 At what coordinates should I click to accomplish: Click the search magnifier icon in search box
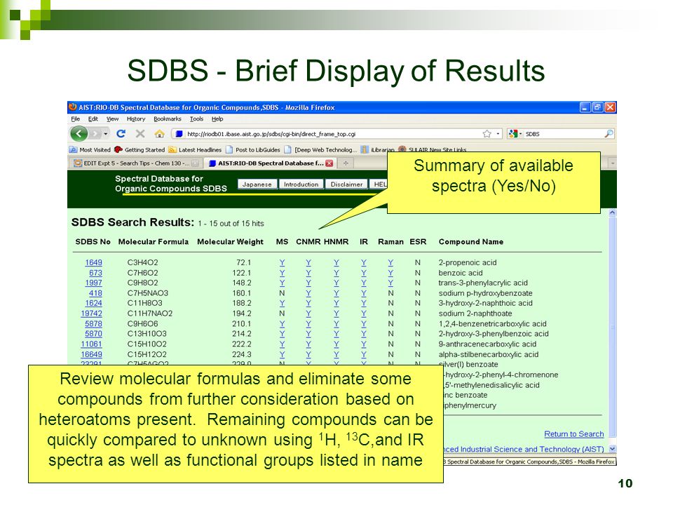coord(609,134)
